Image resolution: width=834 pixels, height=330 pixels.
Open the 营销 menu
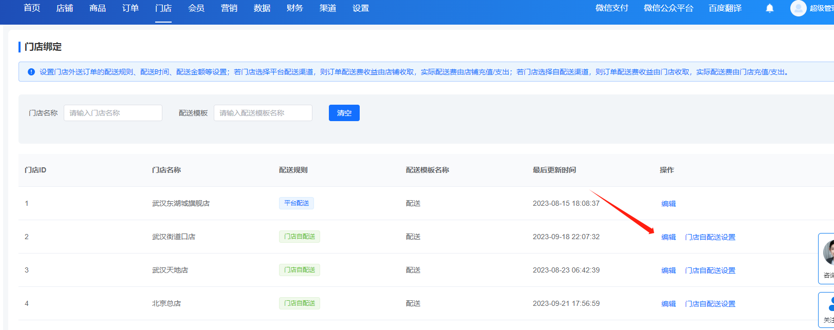229,8
